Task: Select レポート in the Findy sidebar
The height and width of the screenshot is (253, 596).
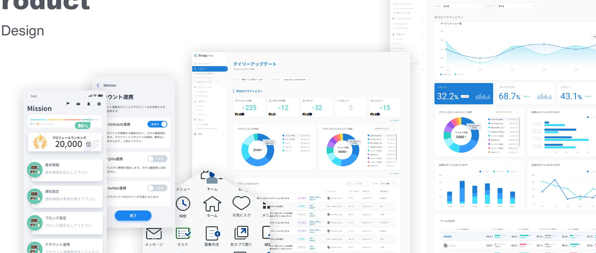Action: (210, 69)
